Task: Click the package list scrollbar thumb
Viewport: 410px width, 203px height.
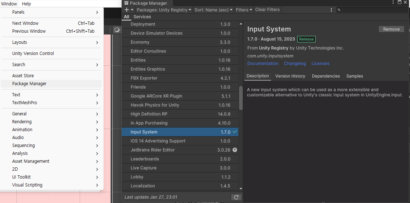Action: coord(241,98)
